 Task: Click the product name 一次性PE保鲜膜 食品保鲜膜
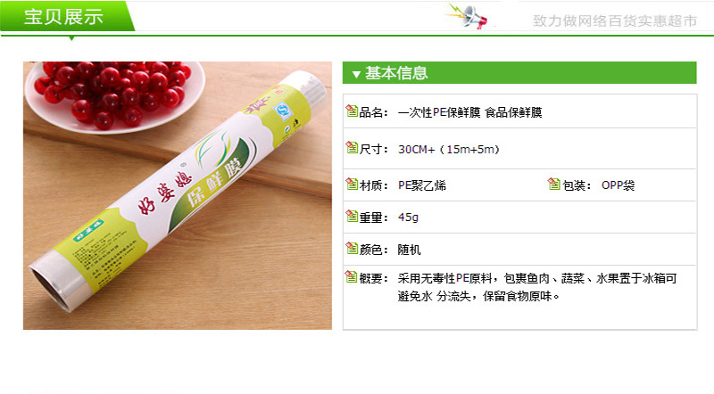click(470, 112)
